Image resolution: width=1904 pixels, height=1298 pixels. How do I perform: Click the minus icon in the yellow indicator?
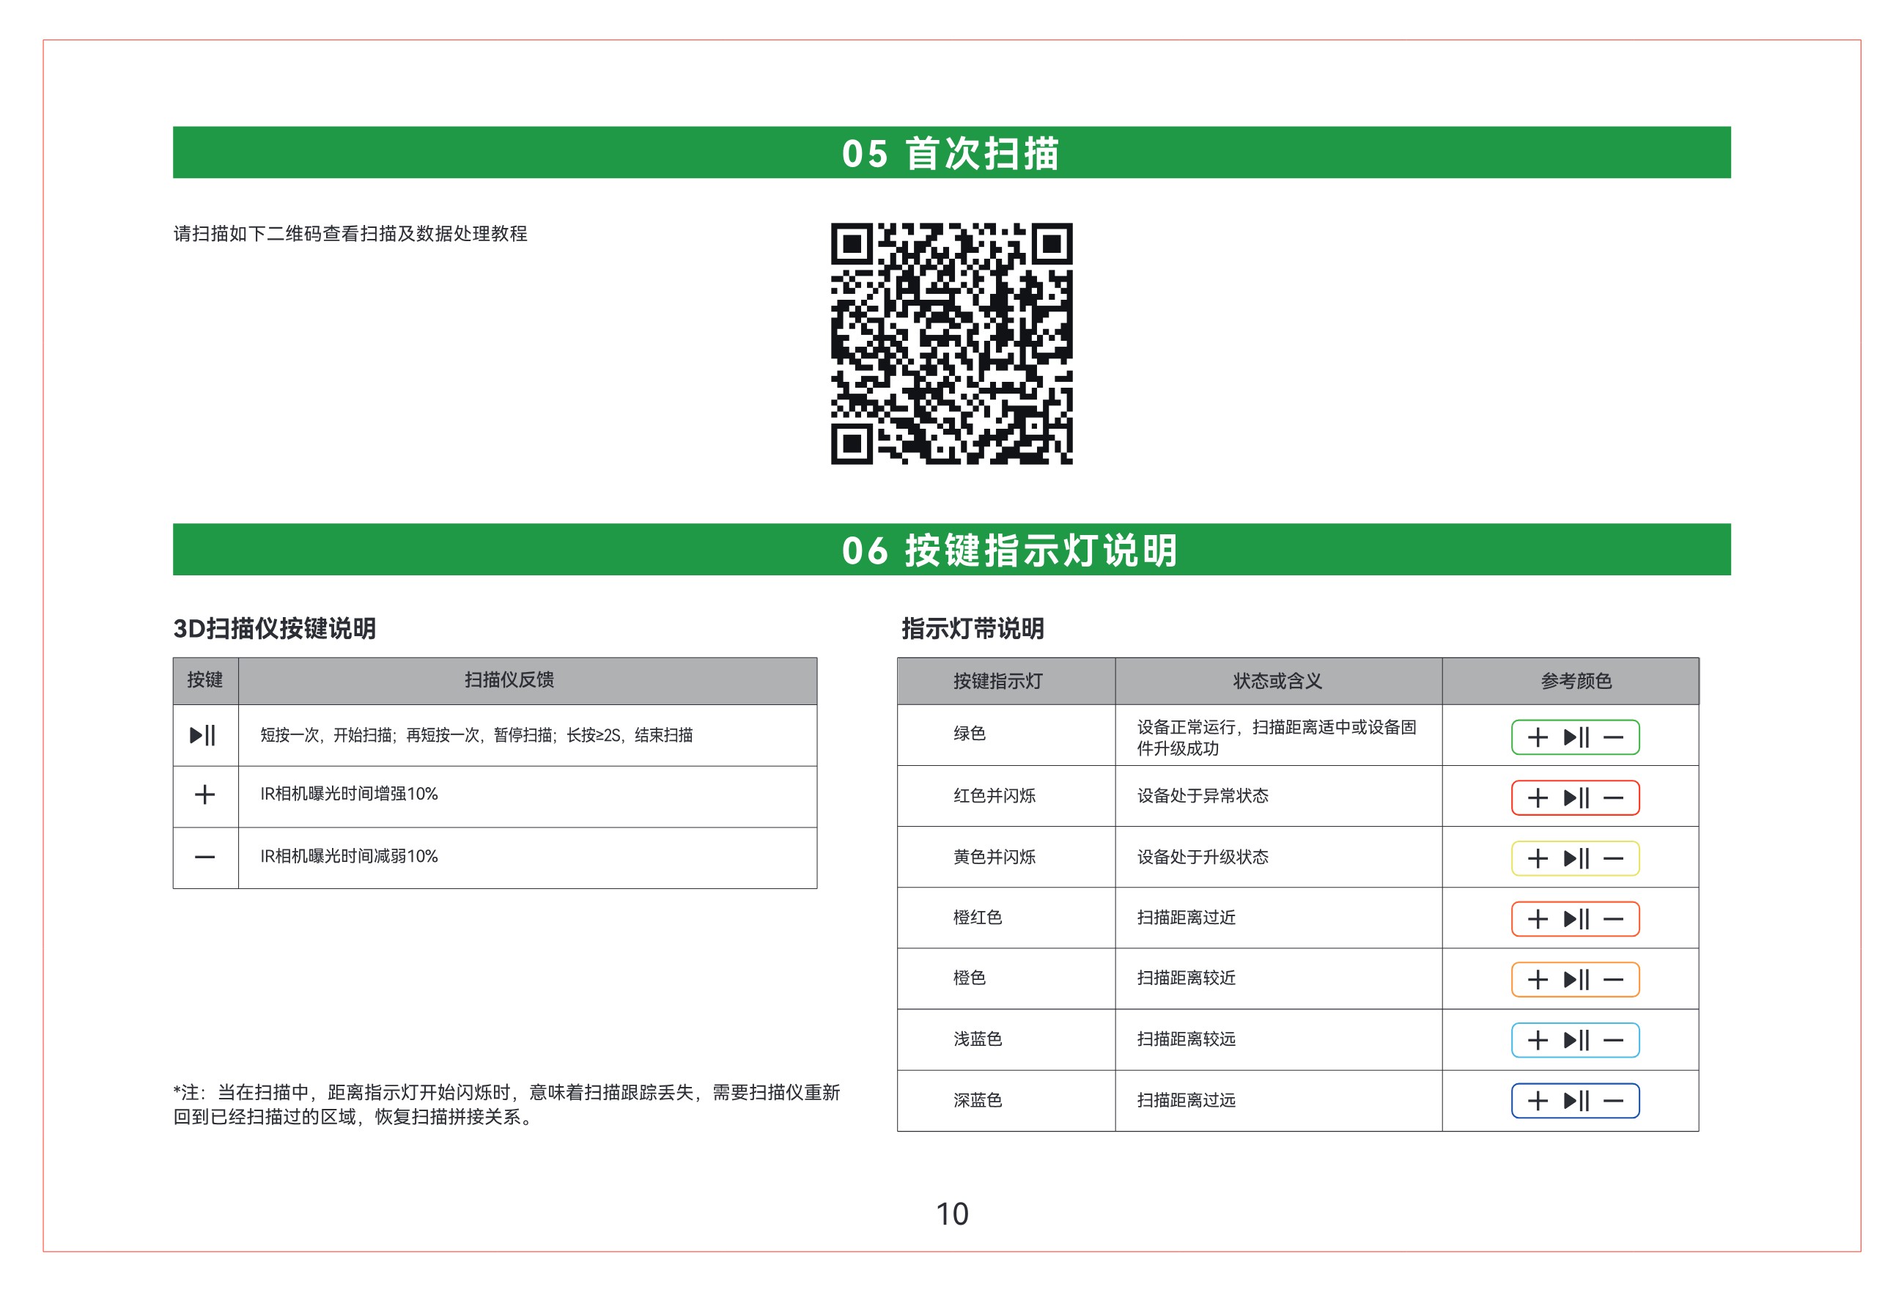click(1613, 859)
